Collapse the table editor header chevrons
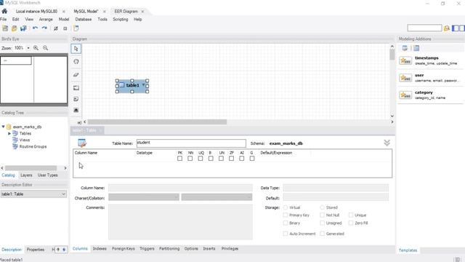The image size is (465, 262). pyautogui.click(x=387, y=143)
